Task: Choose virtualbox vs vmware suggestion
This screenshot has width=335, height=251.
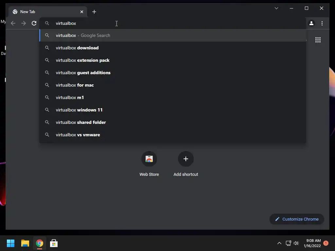Action: [173, 135]
